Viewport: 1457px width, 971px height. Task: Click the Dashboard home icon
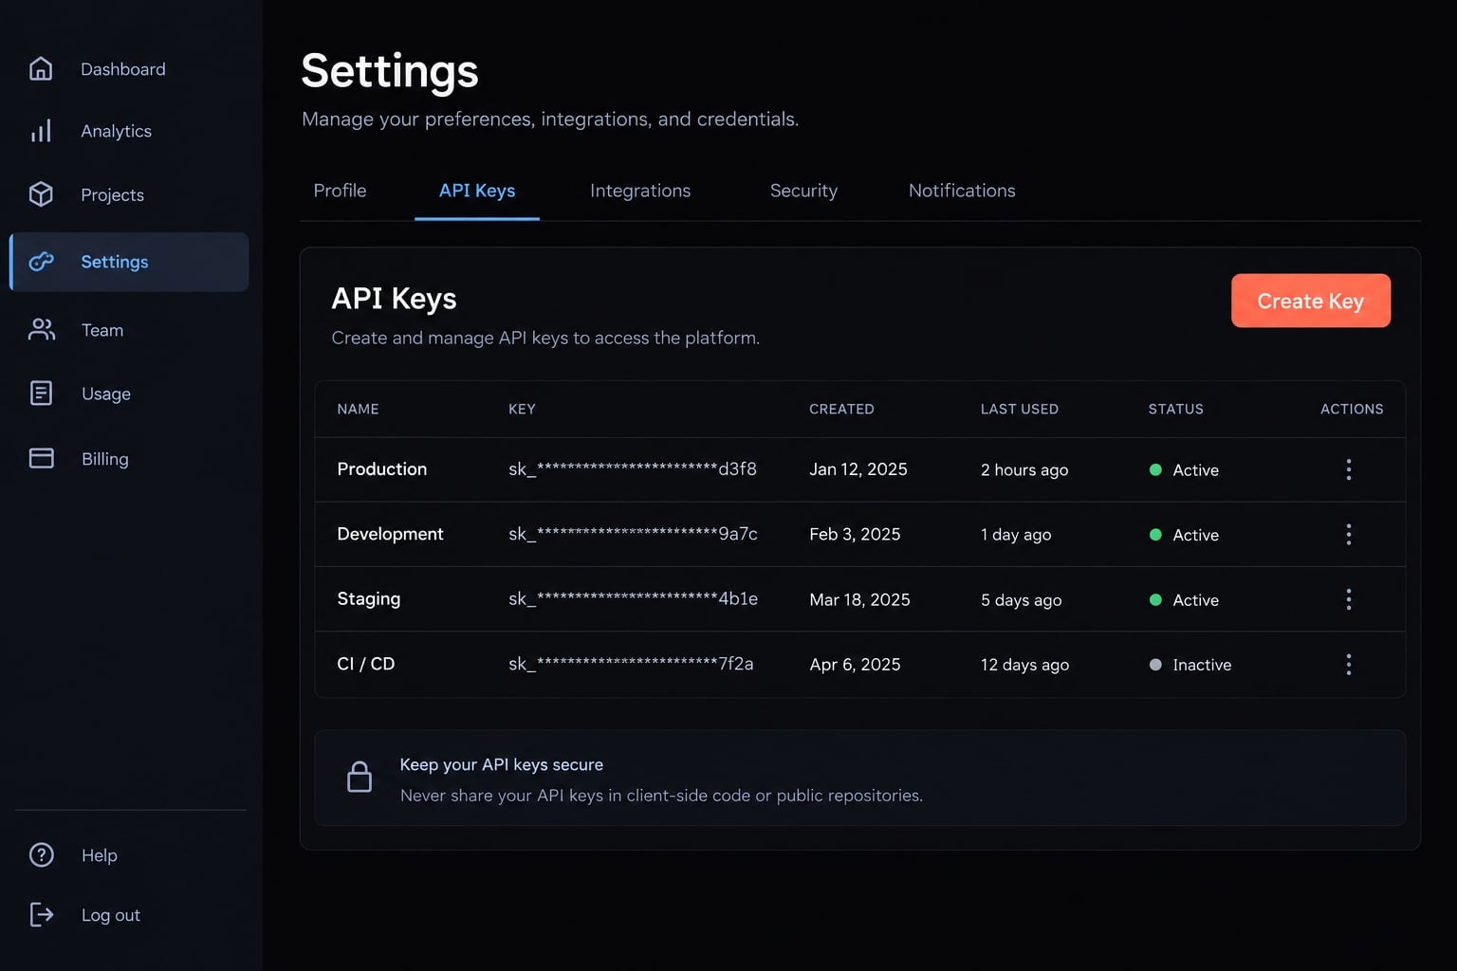[x=41, y=68]
